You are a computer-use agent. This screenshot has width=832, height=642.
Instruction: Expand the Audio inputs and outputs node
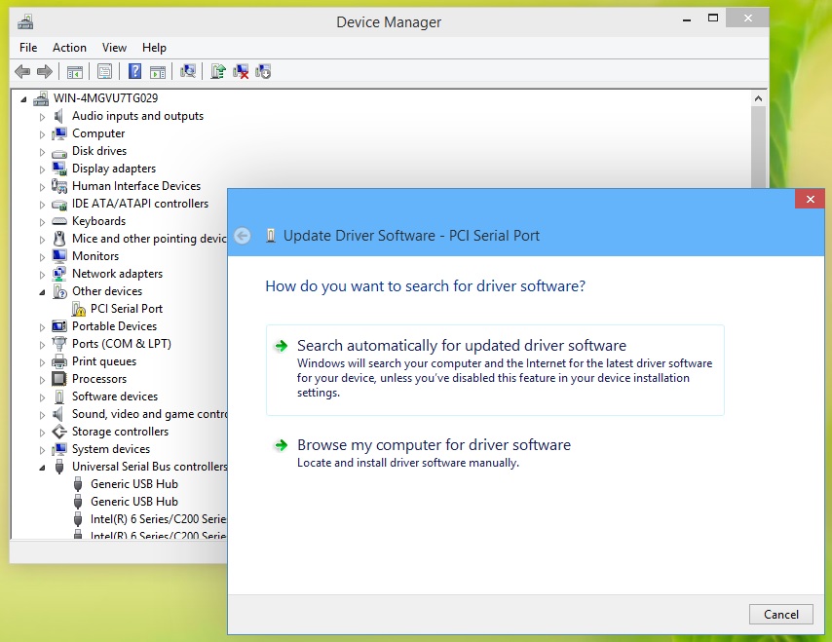pyautogui.click(x=42, y=117)
